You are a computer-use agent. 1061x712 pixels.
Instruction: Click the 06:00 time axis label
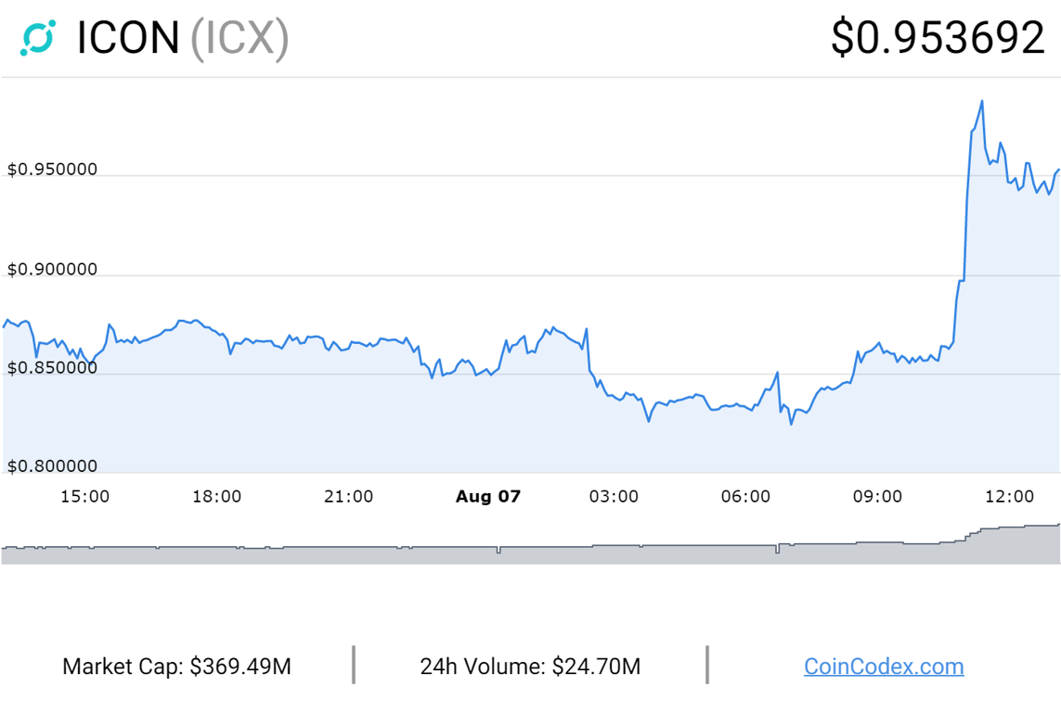[x=745, y=497]
